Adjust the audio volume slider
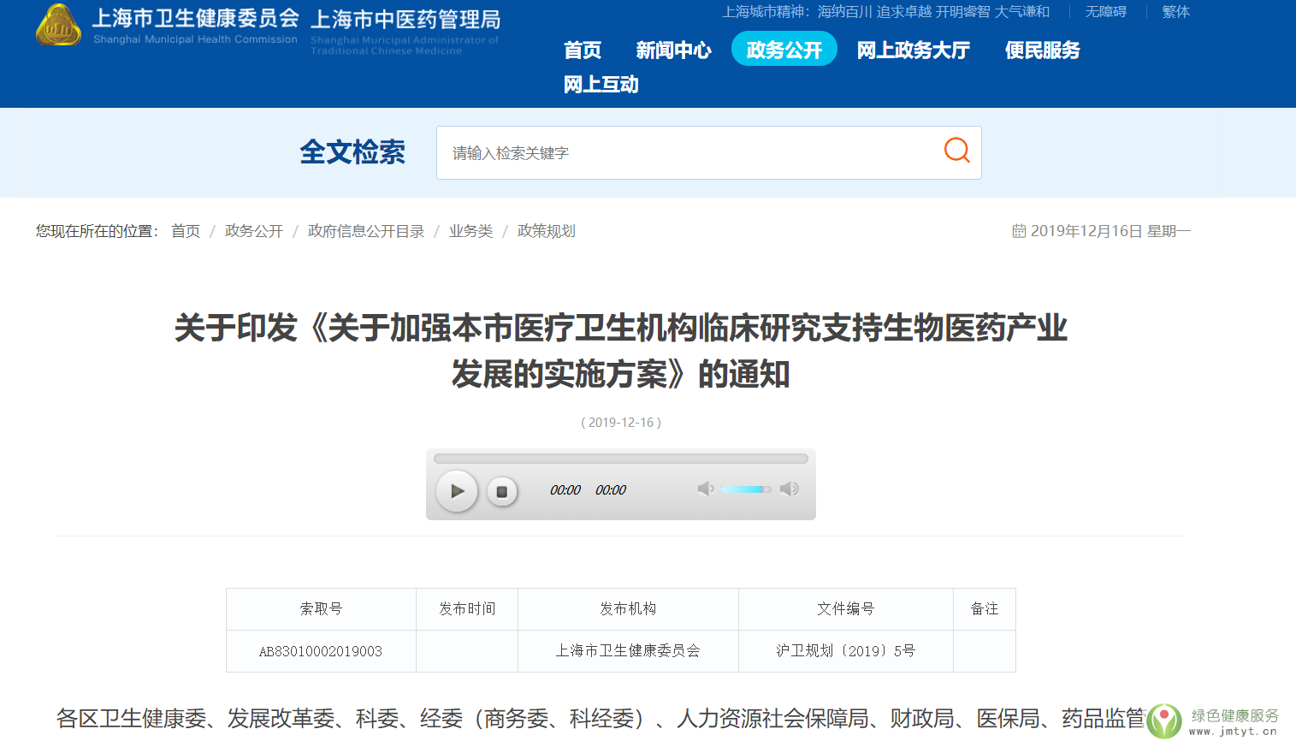This screenshot has height=741, width=1296. (x=745, y=489)
